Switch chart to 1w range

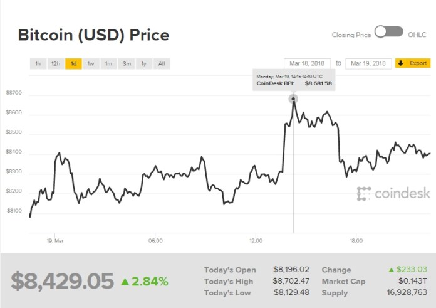(x=91, y=63)
